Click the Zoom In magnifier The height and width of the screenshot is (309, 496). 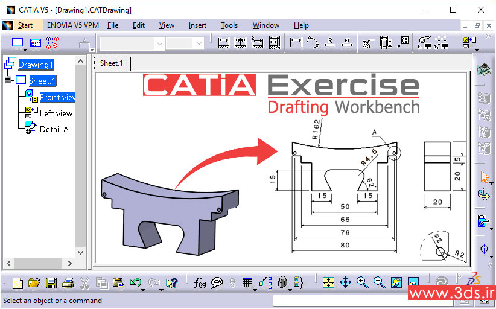pyautogui.click(x=363, y=282)
